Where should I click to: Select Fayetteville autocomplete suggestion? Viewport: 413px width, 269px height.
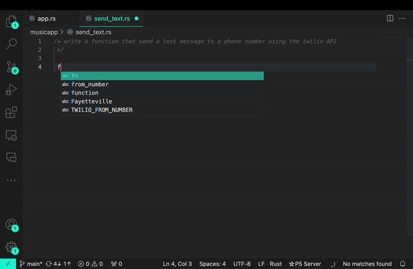(162, 101)
